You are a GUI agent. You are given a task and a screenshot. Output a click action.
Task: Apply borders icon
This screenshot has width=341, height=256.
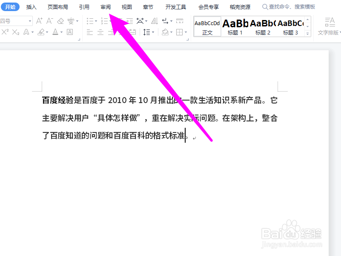click(x=179, y=32)
